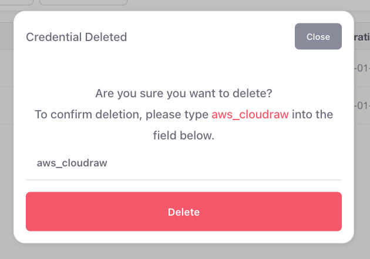The image size is (370, 259).
Task: Click the 'field below.' text line
Action: pos(183,135)
